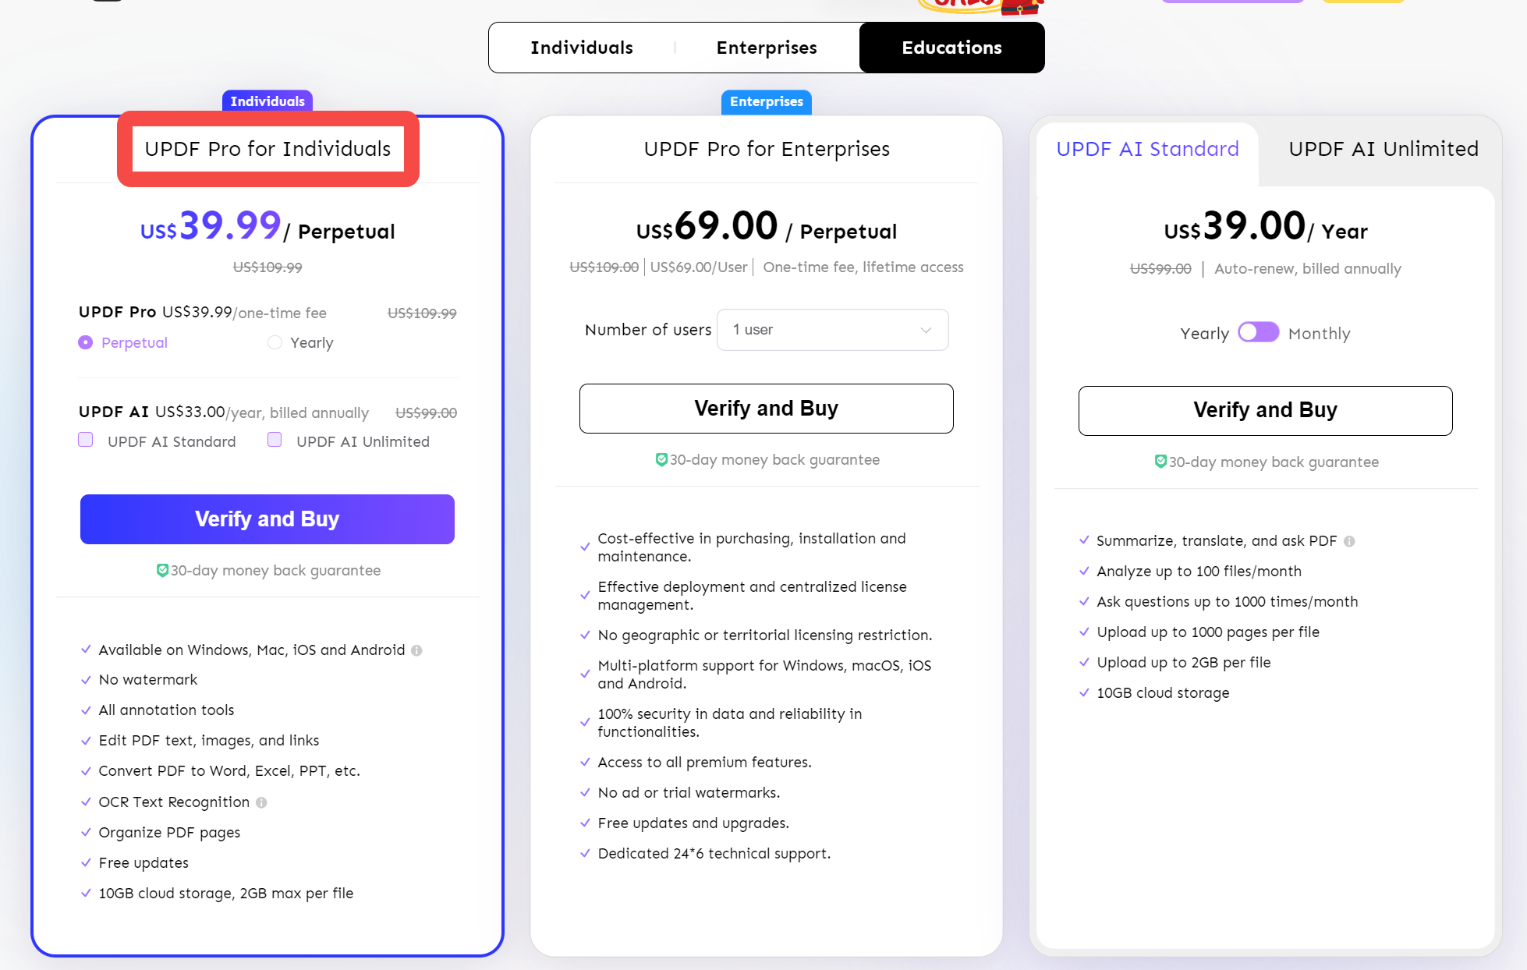Click the chevron arrow in the 1 user selector
Viewport: 1527px width, 970px height.
926,330
